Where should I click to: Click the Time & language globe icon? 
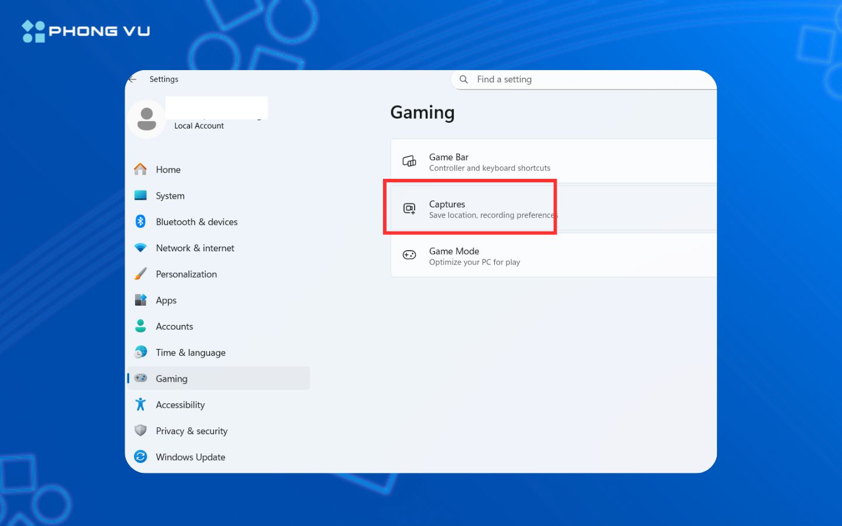coord(141,352)
